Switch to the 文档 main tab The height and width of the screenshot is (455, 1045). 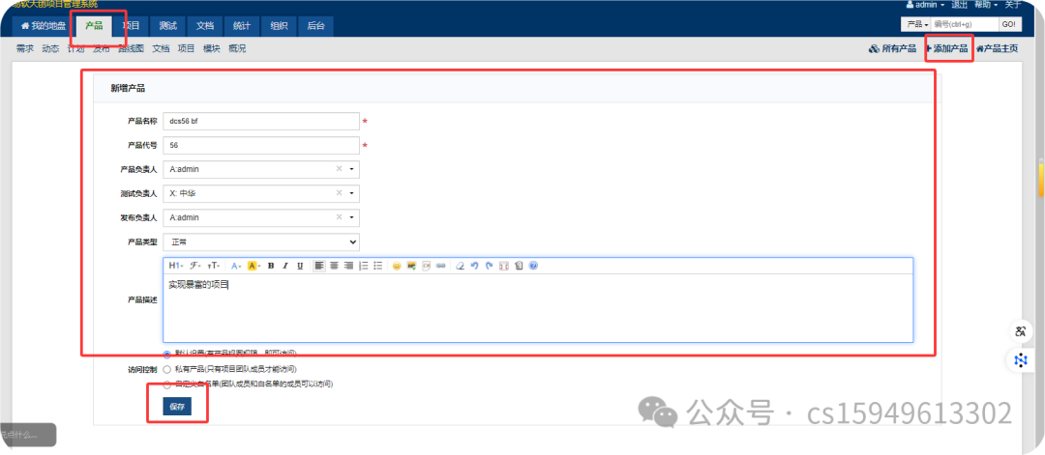point(205,26)
